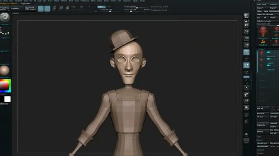This screenshot has height=156, width=279.
Task: Click the AAHalf icon
Action: (x=246, y=45)
